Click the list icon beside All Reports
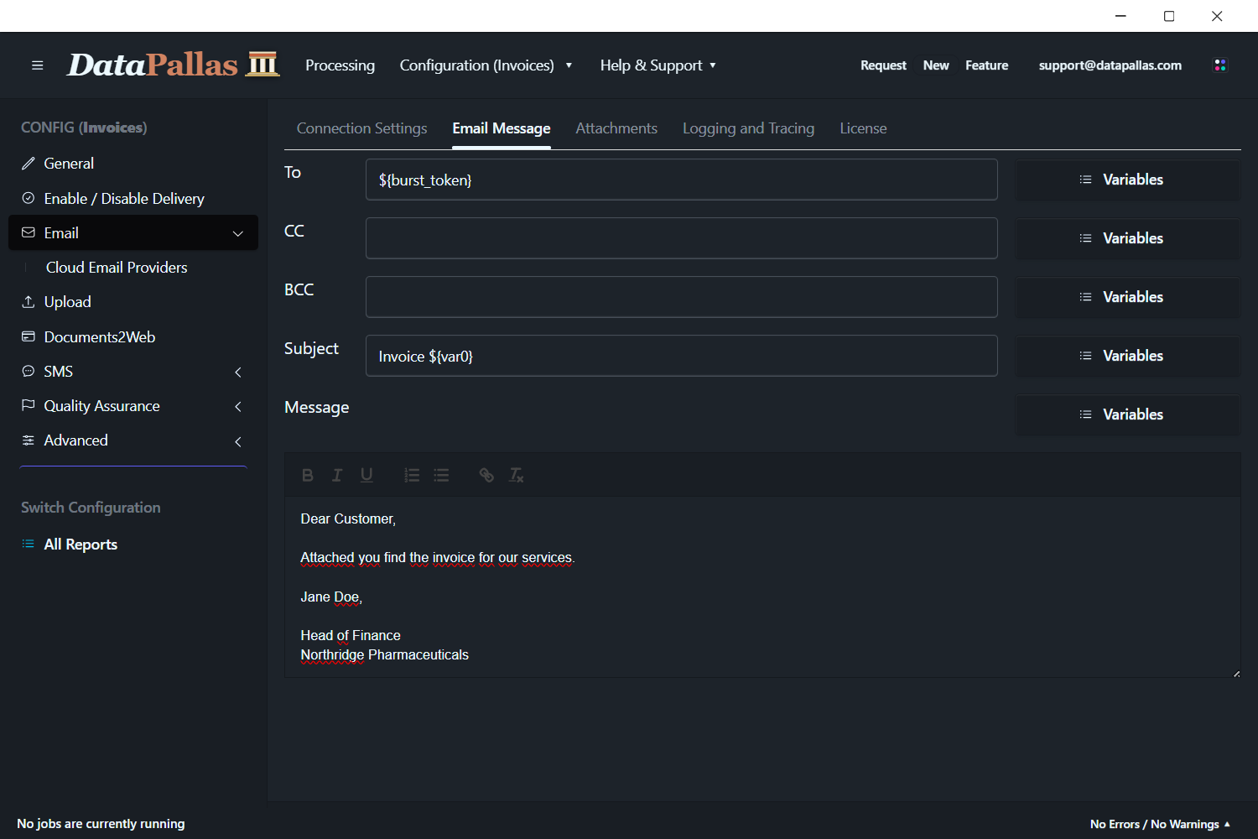The width and height of the screenshot is (1258, 839). 29,544
